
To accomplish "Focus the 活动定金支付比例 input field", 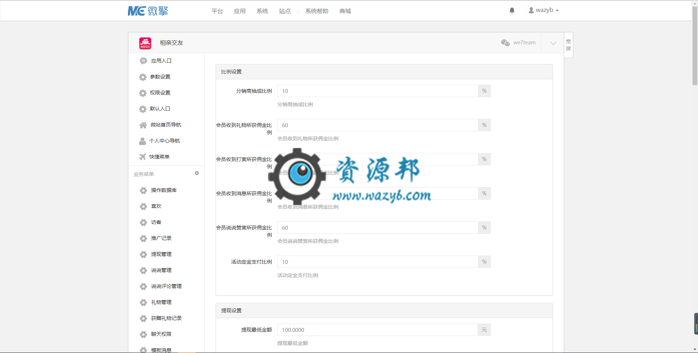I will point(378,262).
